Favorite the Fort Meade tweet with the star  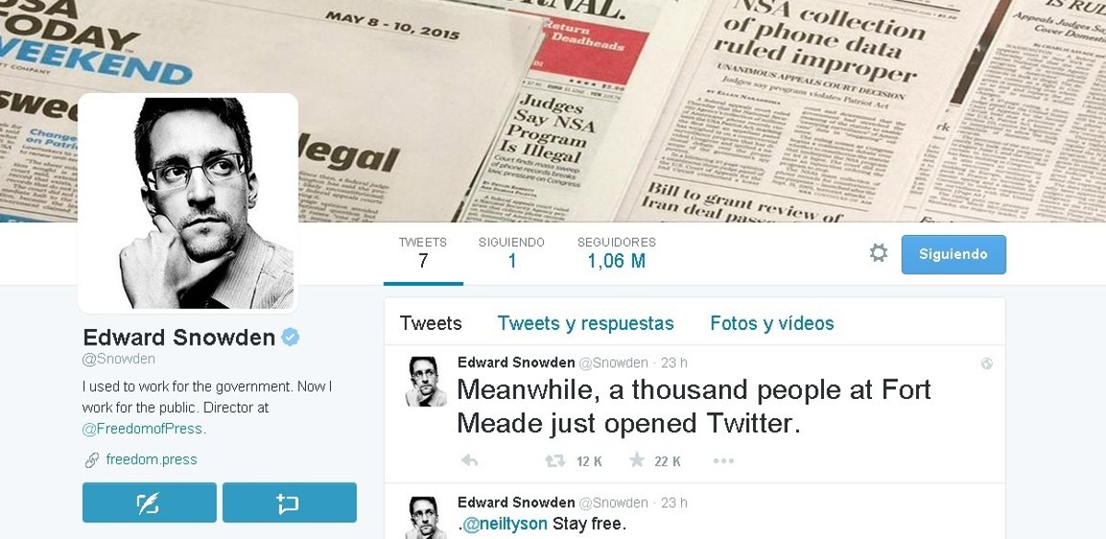[x=636, y=460]
